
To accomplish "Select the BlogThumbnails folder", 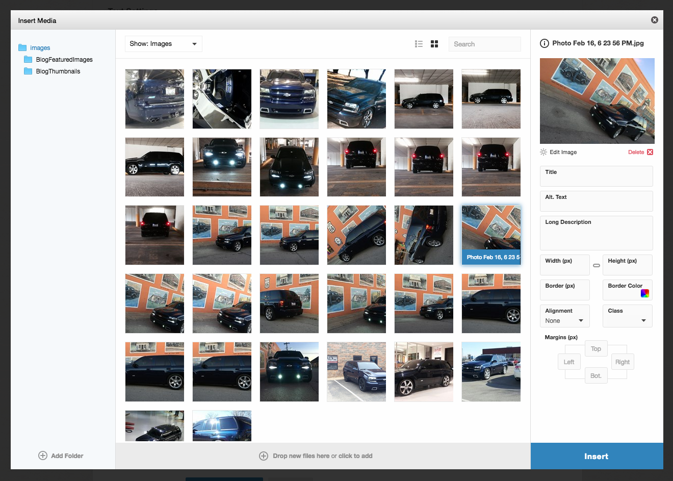I will point(58,71).
